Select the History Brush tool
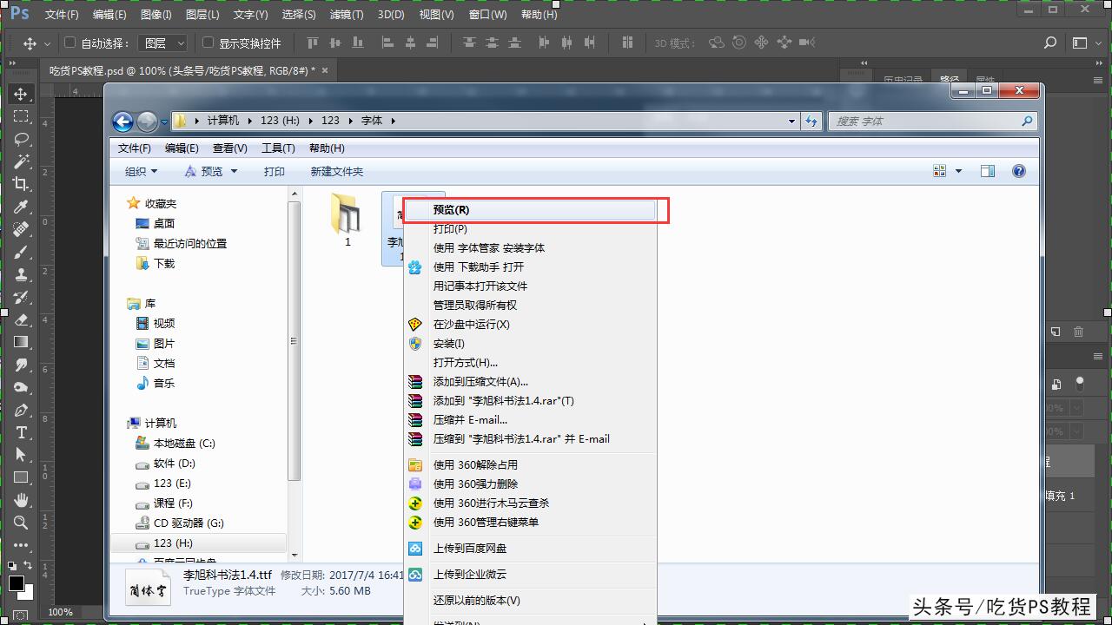This screenshot has width=1112, height=625. [21, 297]
